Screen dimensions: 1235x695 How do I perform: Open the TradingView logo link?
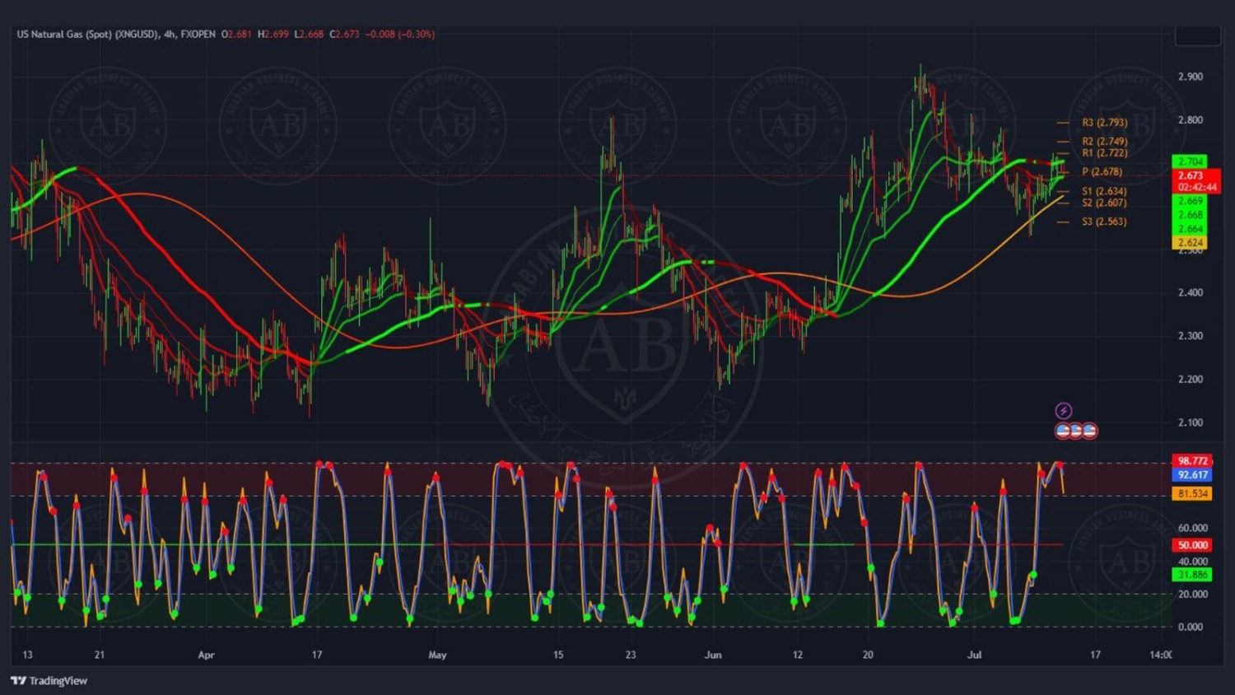pos(49,681)
